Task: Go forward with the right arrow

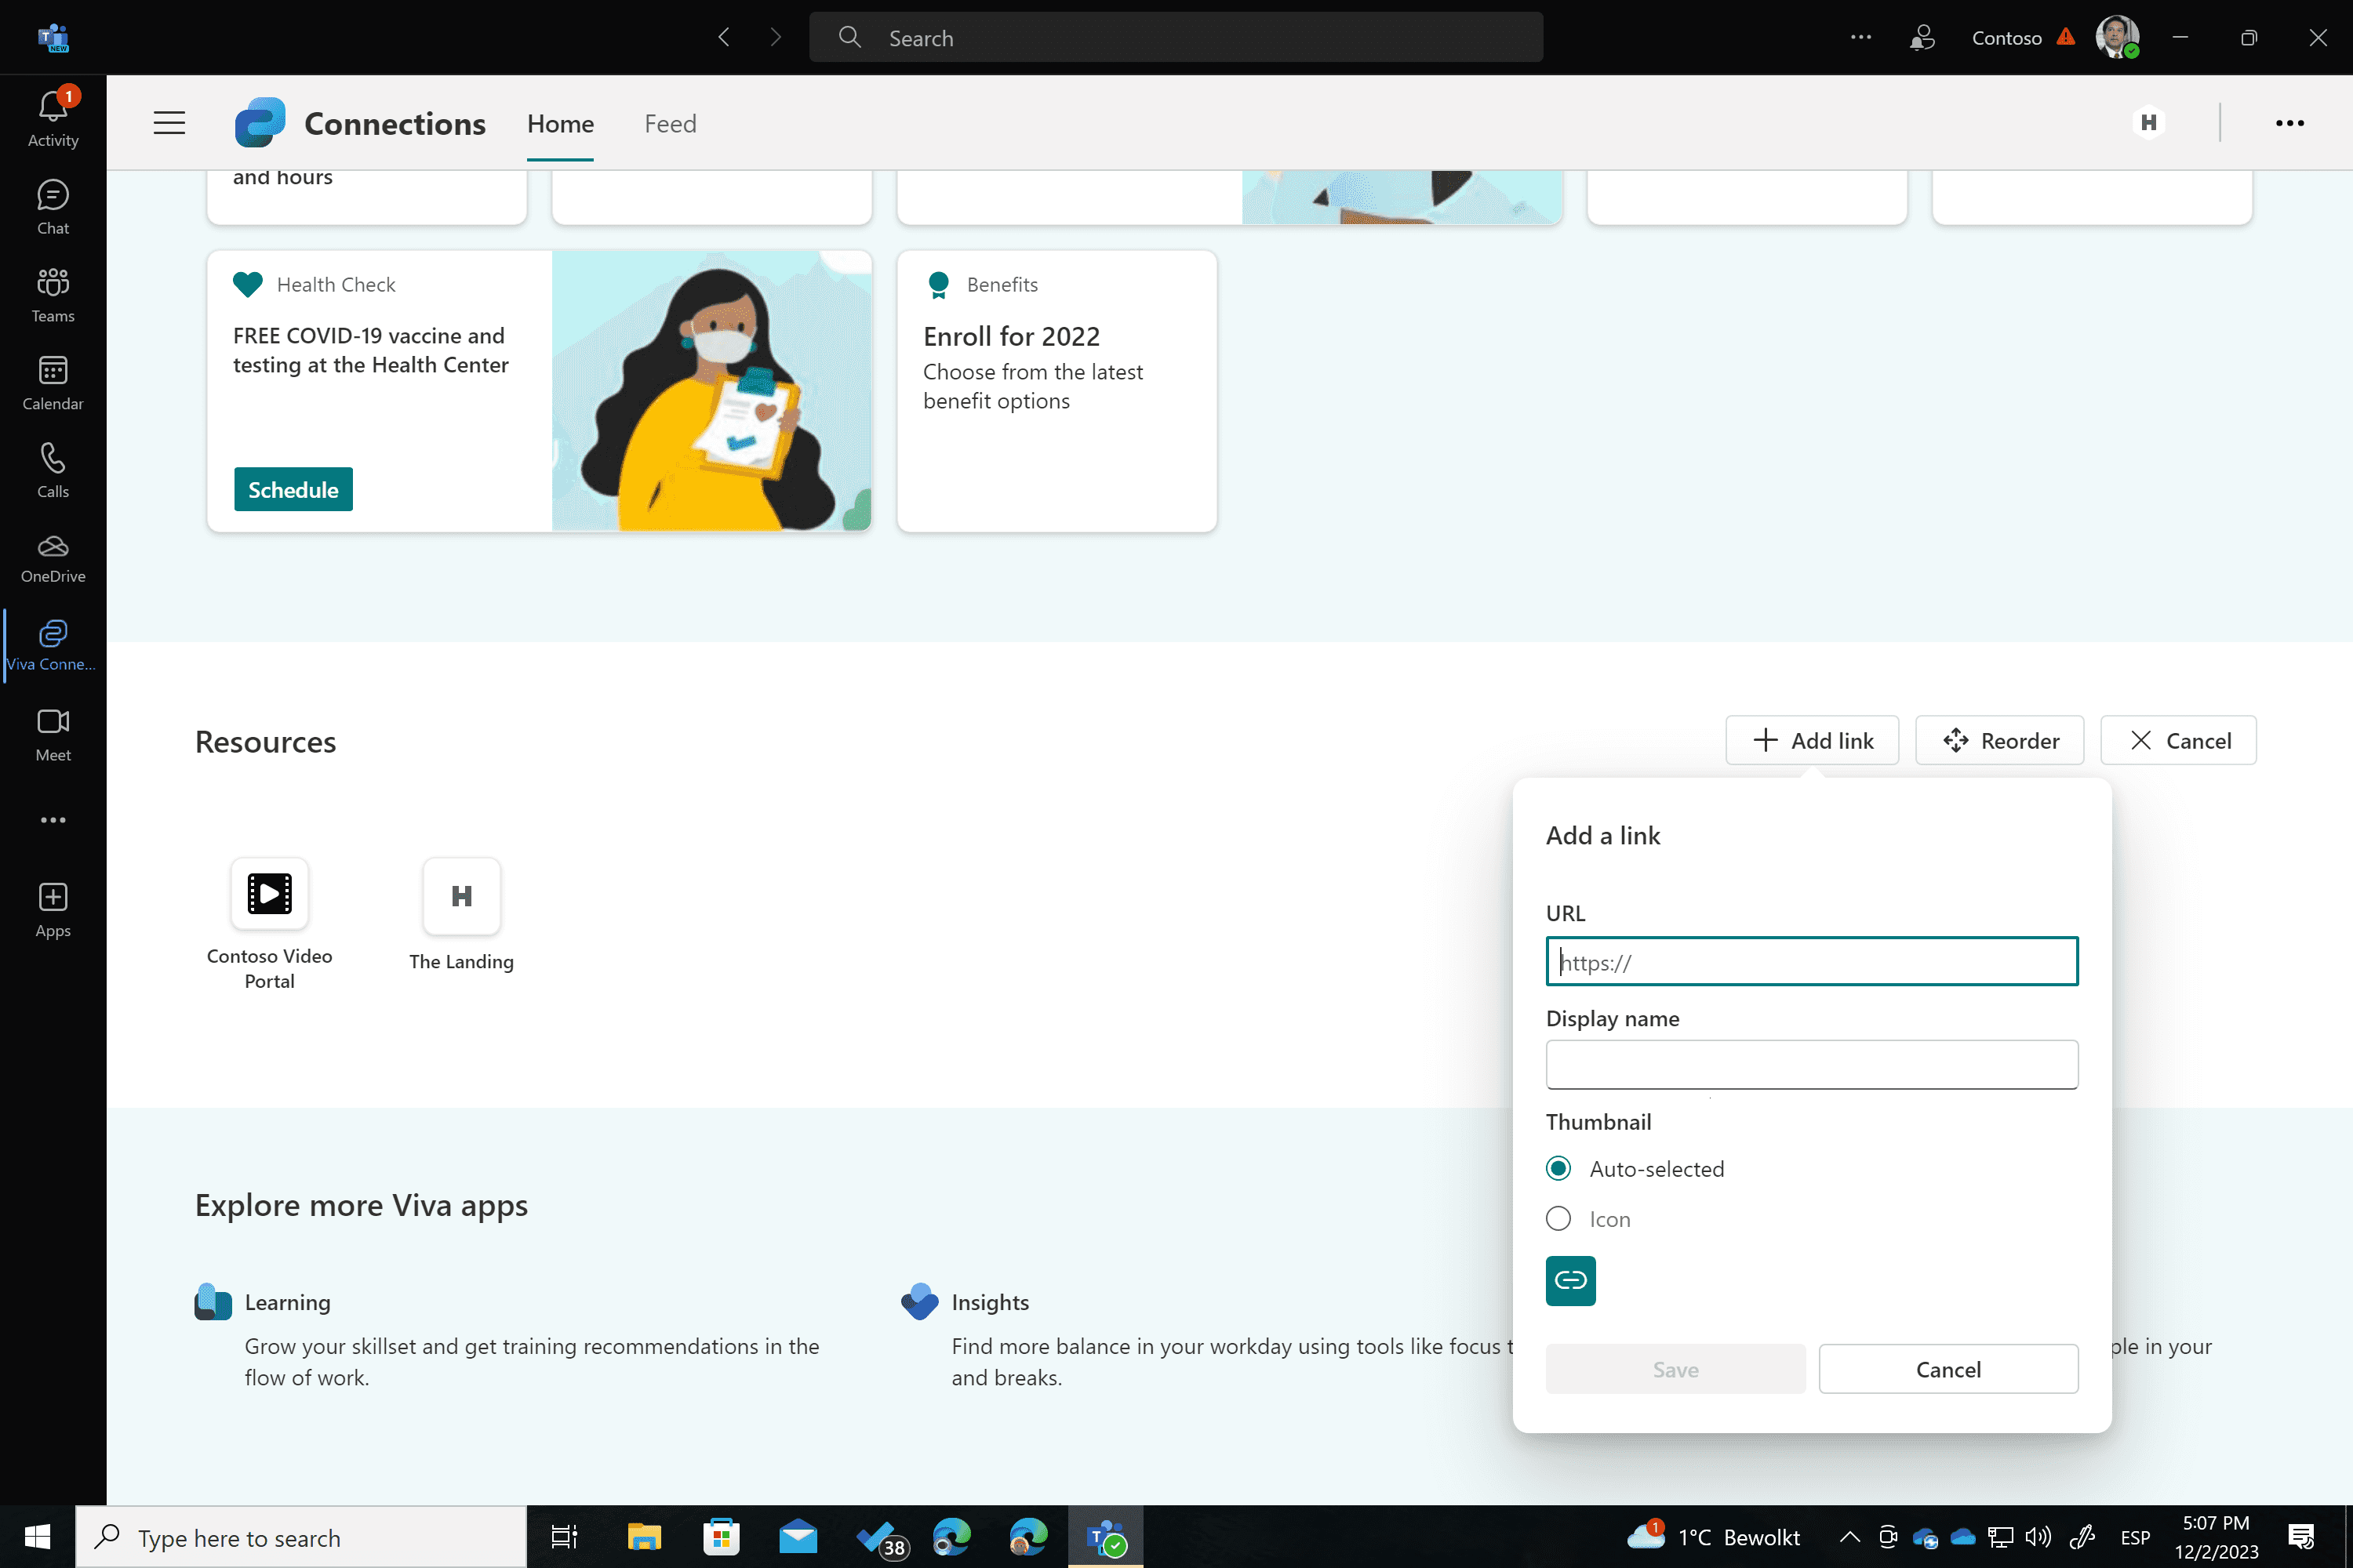Action: click(x=776, y=37)
